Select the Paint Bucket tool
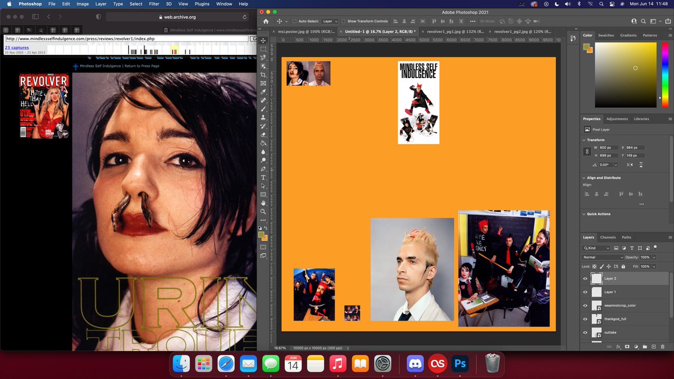Viewport: 674px width, 379px height. 263,143
